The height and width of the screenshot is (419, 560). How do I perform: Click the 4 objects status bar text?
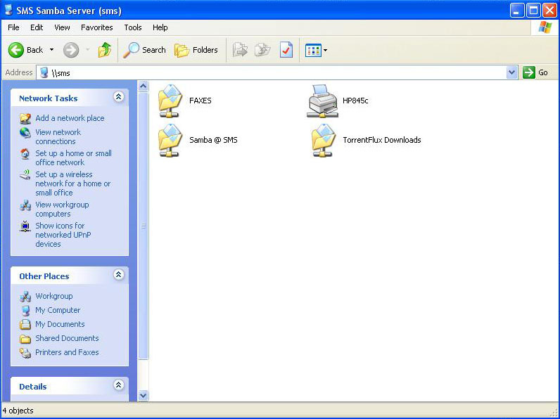(x=18, y=411)
